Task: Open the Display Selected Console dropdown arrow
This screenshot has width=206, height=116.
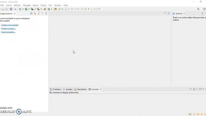Action: (197, 89)
